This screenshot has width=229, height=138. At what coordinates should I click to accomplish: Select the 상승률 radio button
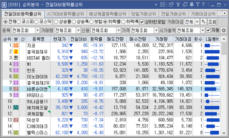point(56,22)
